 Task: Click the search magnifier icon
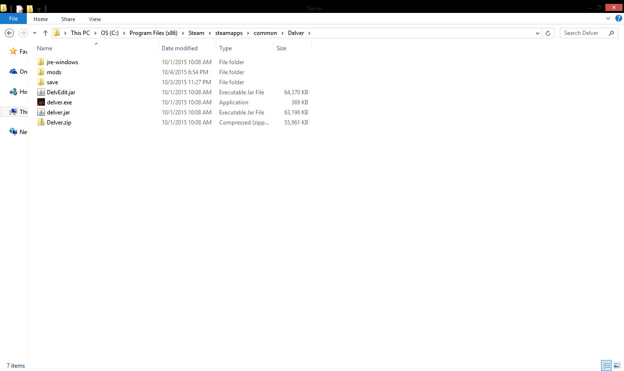click(611, 33)
